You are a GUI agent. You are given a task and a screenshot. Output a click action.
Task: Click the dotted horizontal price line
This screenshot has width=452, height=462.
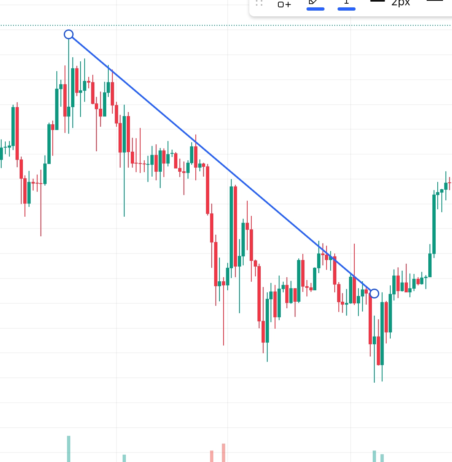(x=163, y=25)
